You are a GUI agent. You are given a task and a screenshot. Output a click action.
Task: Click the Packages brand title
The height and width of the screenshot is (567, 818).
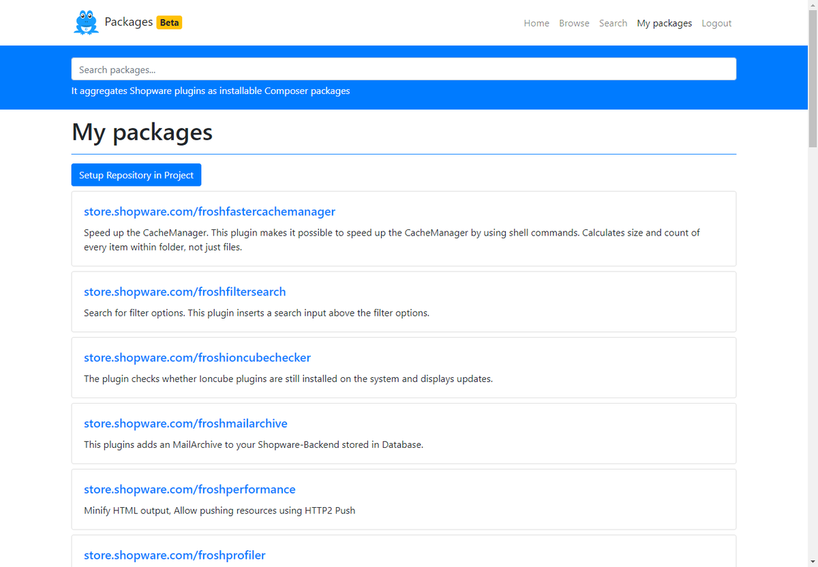(129, 22)
